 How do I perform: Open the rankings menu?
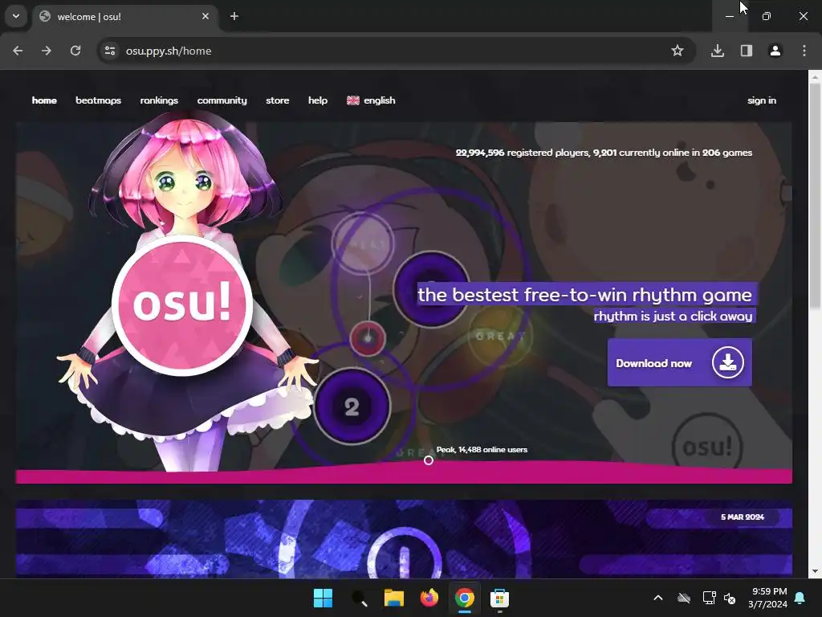[x=159, y=100]
